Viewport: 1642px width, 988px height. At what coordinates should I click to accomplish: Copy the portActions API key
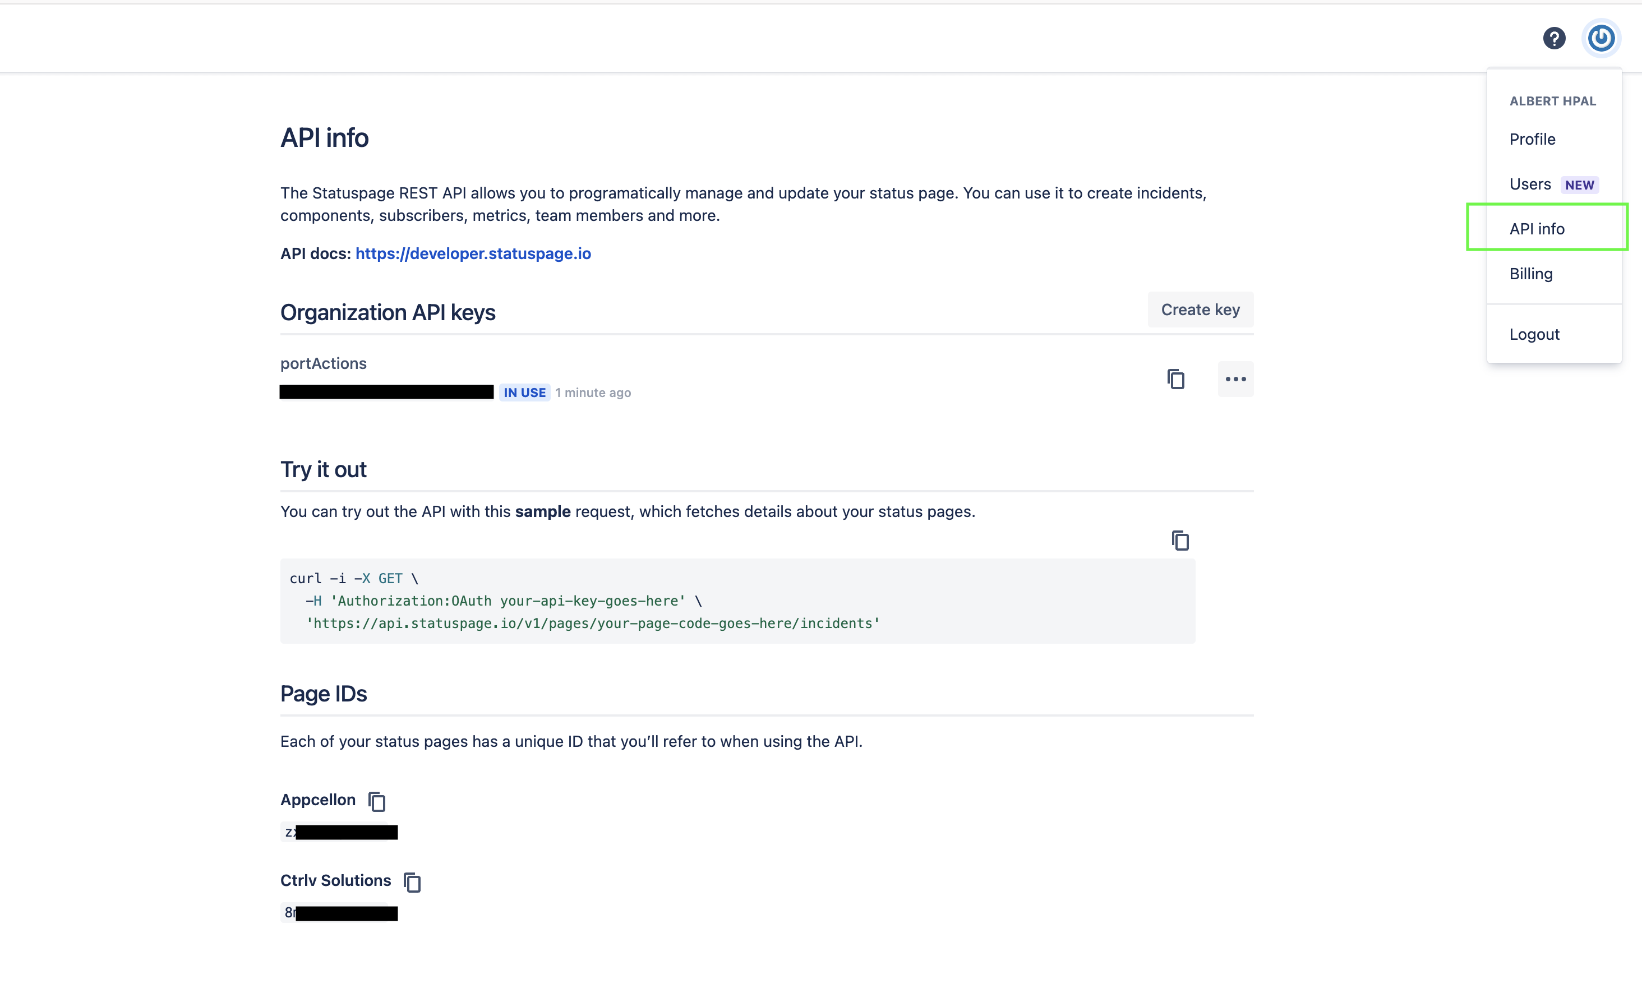point(1176,379)
